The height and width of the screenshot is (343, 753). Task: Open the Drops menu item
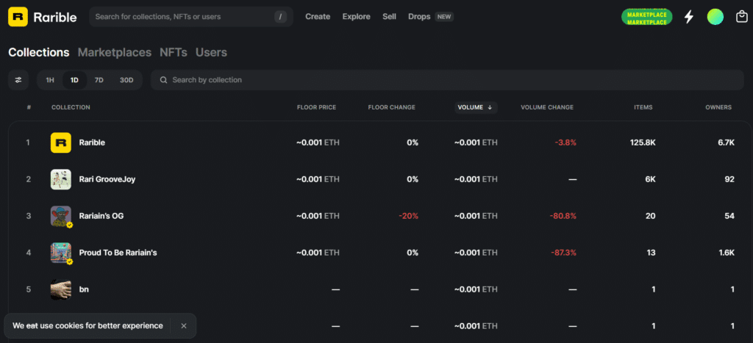pos(419,17)
